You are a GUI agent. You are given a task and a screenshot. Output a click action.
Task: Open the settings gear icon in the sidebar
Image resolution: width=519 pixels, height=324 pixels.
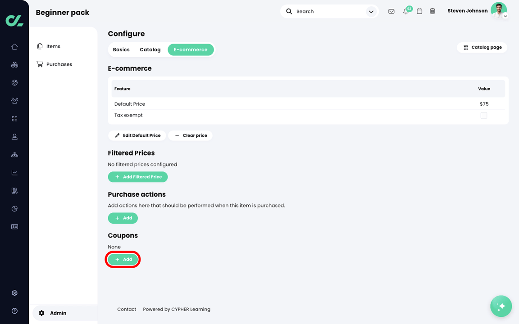[x=14, y=293]
